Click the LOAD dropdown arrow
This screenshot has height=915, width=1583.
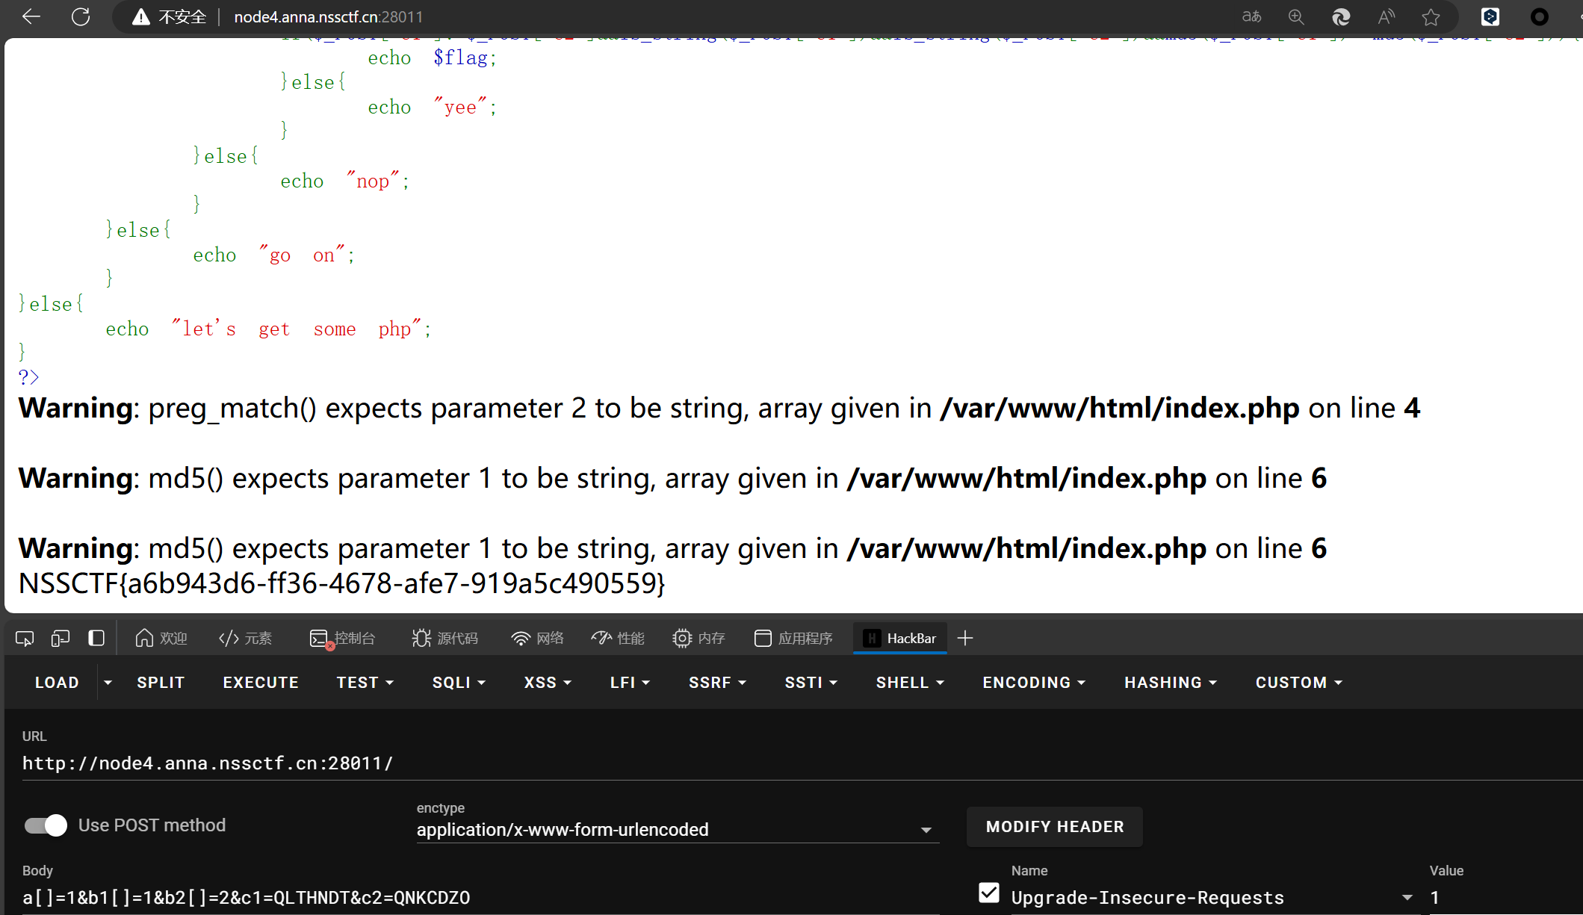click(x=108, y=683)
